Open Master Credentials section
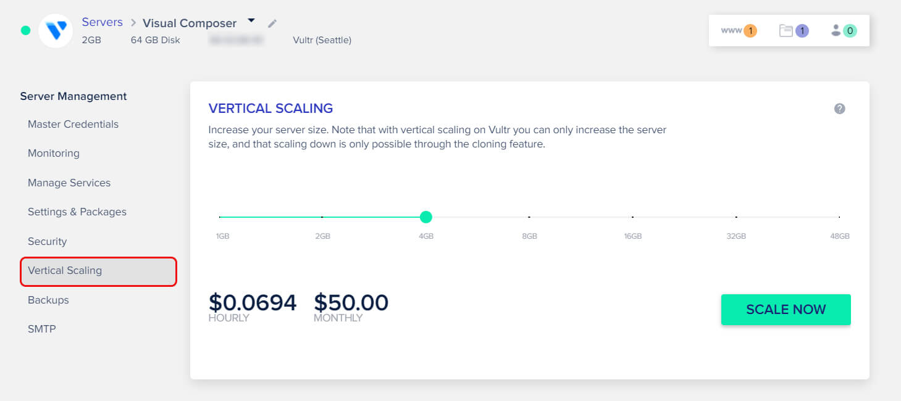The height and width of the screenshot is (401, 901). (73, 124)
